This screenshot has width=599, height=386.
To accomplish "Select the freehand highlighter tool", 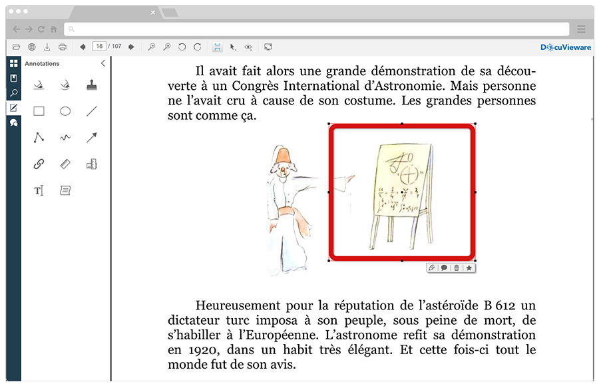I will click(65, 85).
